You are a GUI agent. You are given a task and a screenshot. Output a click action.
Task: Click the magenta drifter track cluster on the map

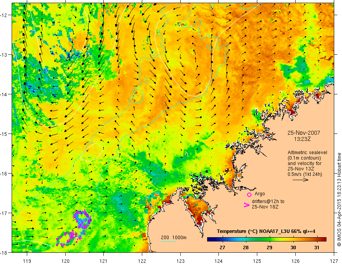point(74,228)
